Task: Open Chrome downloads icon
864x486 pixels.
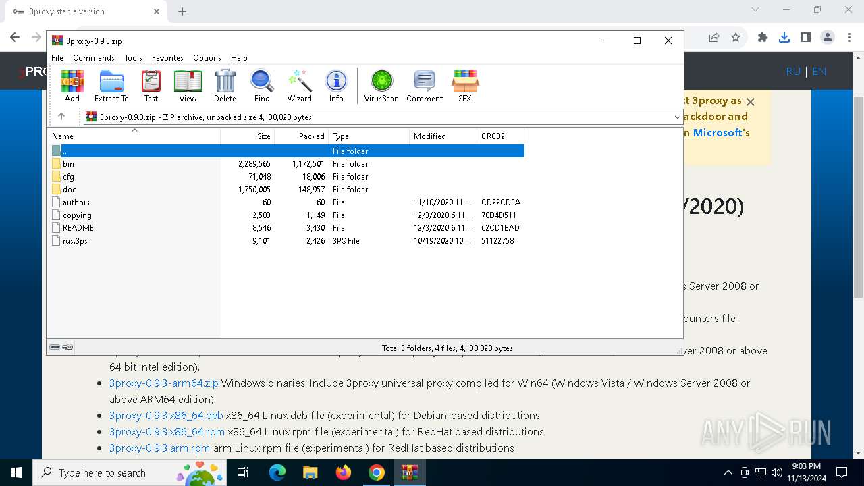Action: tap(784, 38)
